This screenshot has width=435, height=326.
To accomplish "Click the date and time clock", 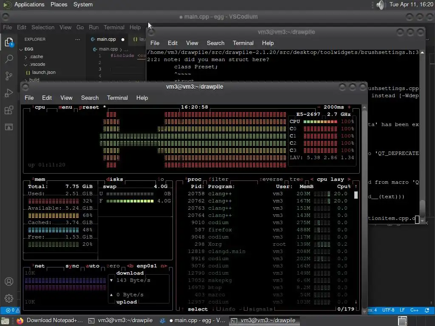I will (x=411, y=5).
